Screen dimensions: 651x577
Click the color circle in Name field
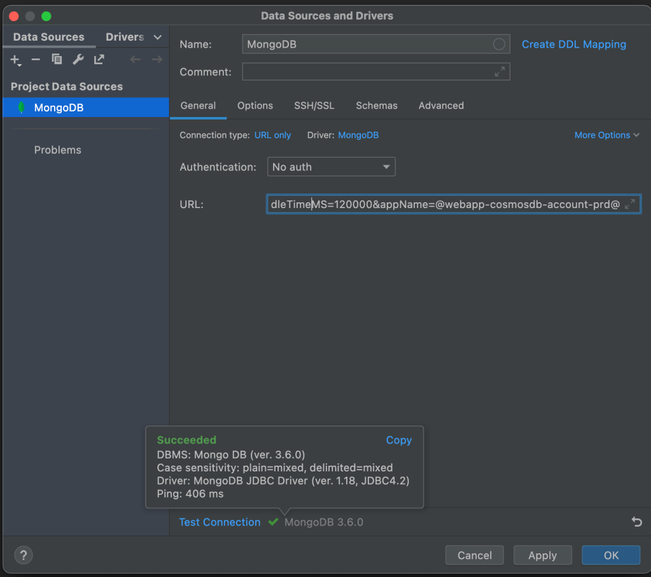499,45
